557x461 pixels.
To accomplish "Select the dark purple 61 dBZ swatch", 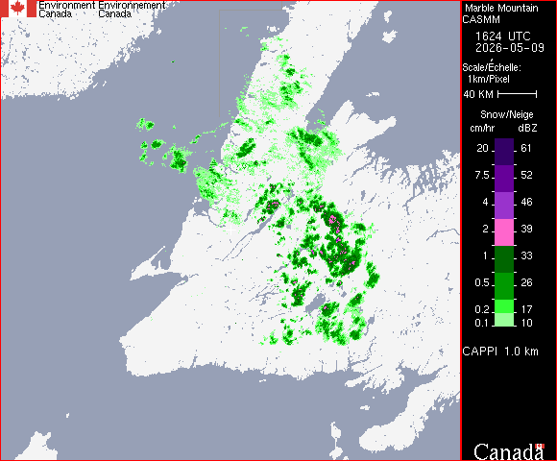I will (x=504, y=152).
